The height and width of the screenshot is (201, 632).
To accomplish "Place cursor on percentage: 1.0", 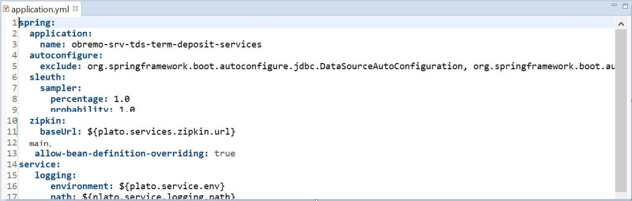I will 90,98.
